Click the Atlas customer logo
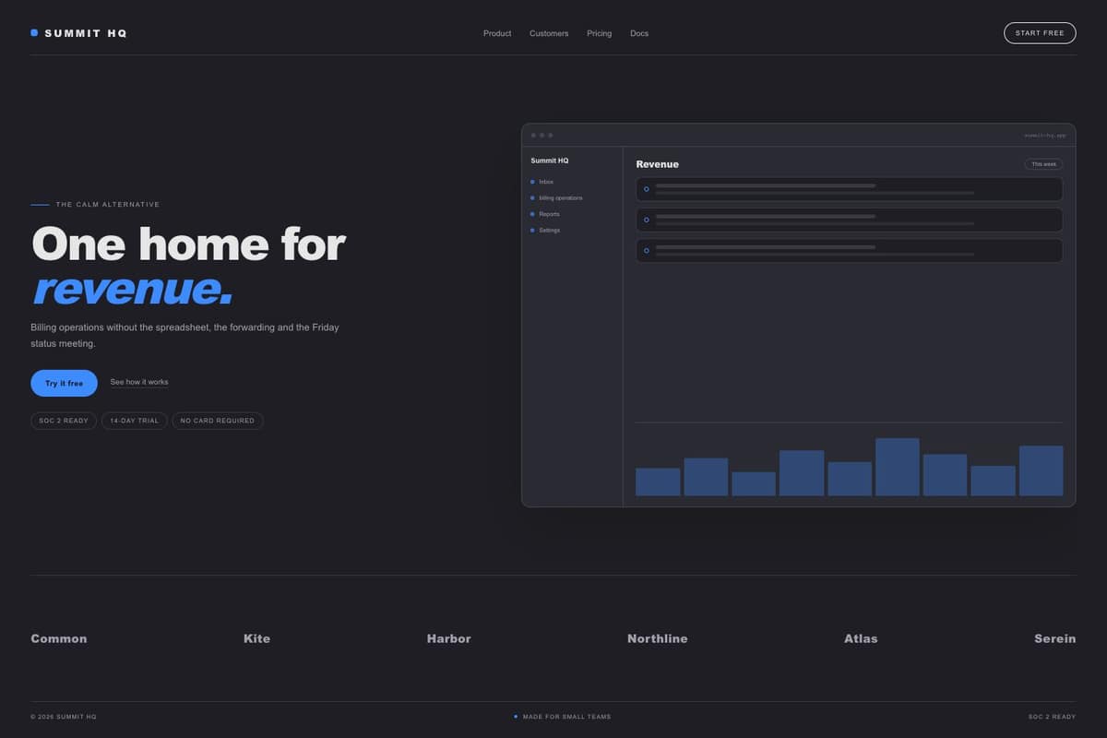 click(x=861, y=638)
